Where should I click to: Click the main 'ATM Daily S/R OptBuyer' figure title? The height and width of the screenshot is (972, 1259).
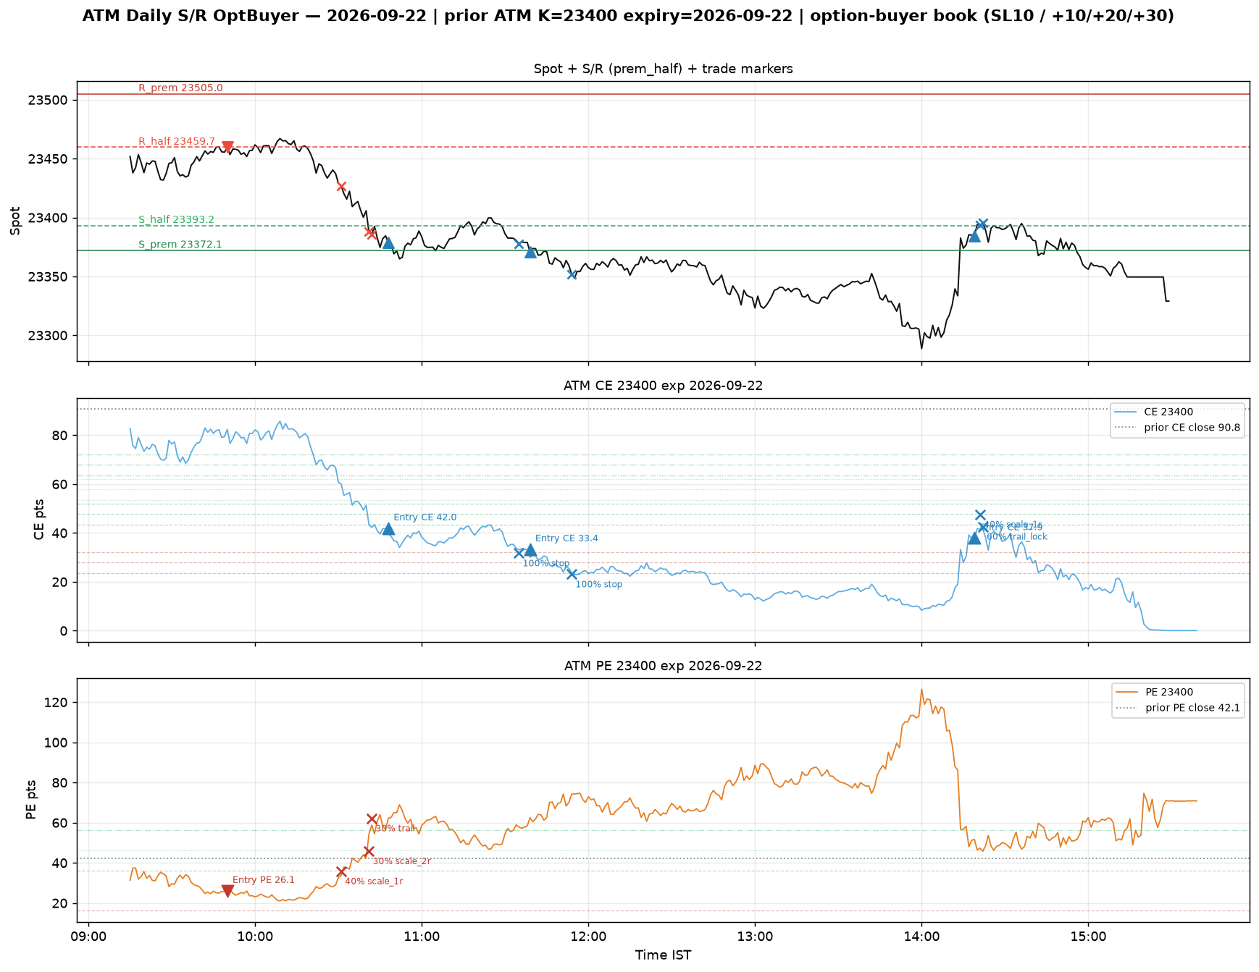click(628, 16)
